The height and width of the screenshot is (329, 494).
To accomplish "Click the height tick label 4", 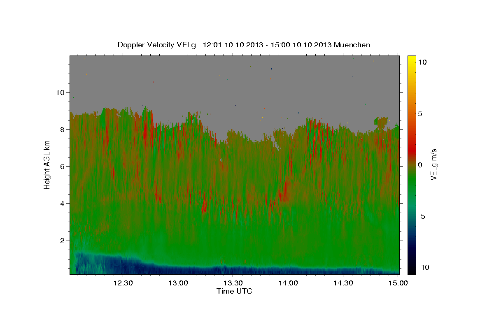I will point(62,204).
